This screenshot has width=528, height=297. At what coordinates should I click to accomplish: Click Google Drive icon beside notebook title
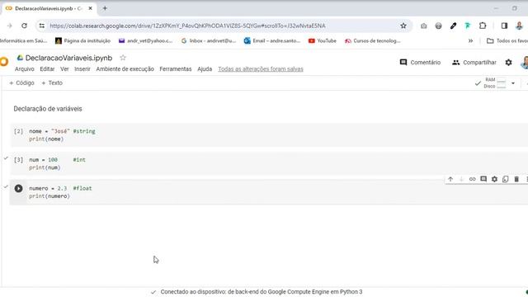coord(20,58)
